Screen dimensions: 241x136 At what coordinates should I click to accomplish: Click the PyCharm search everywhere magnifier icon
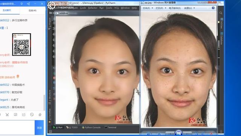(x=221, y=13)
